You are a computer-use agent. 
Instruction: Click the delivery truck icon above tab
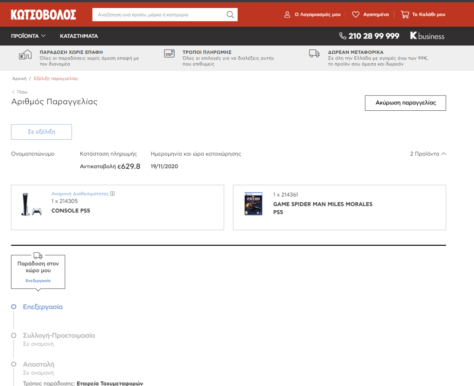[x=38, y=255]
